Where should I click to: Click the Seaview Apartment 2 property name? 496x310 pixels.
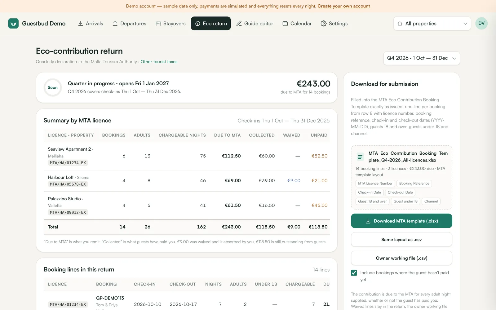click(69, 149)
